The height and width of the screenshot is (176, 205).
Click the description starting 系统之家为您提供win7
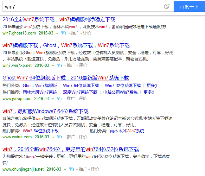(x=87, y=122)
